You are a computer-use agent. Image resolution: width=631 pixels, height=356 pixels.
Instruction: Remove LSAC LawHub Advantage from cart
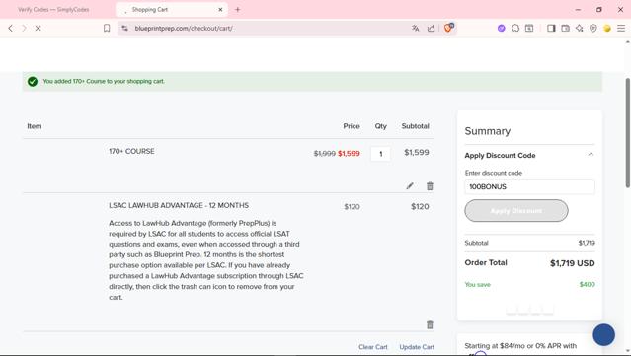click(x=430, y=324)
